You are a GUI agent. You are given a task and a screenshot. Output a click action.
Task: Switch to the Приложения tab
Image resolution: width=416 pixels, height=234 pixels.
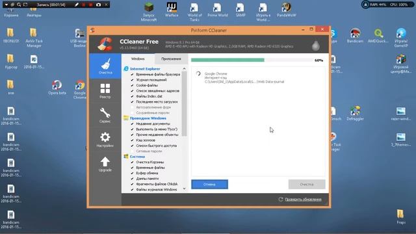click(171, 58)
